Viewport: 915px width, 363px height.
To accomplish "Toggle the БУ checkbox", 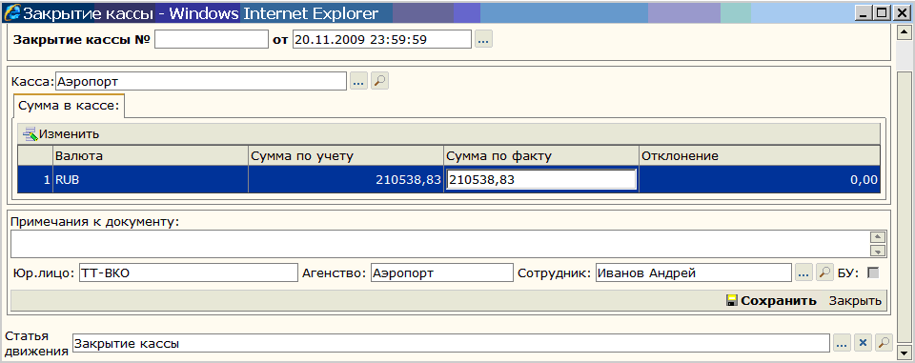I will (873, 272).
